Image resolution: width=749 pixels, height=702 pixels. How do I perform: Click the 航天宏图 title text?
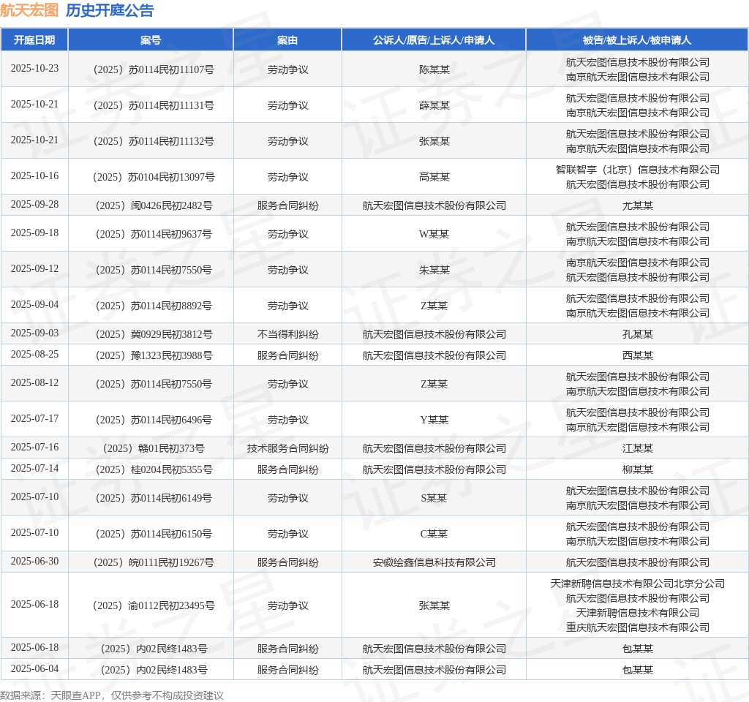(29, 10)
